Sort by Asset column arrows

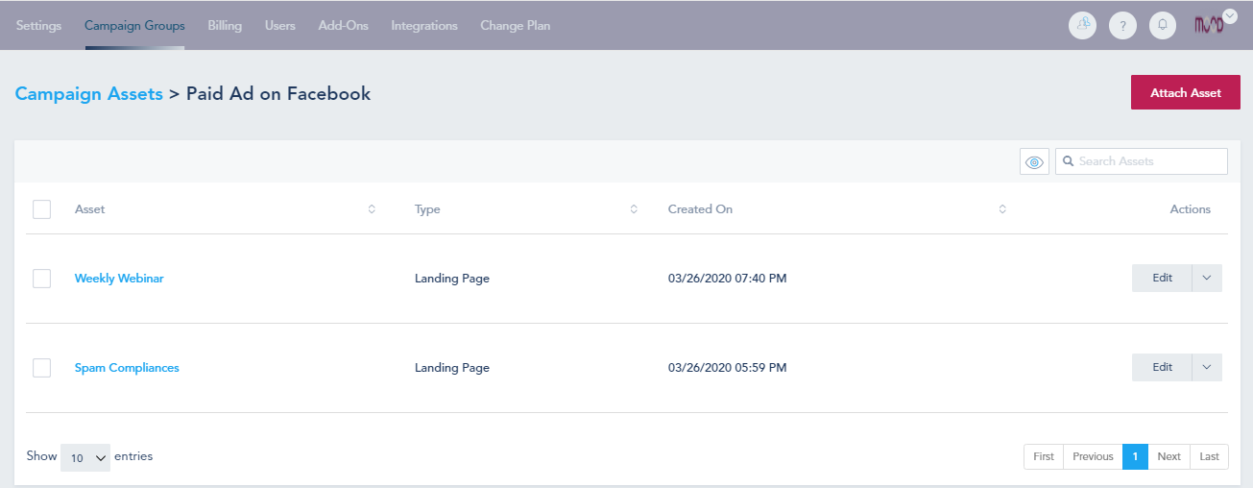[x=372, y=208]
